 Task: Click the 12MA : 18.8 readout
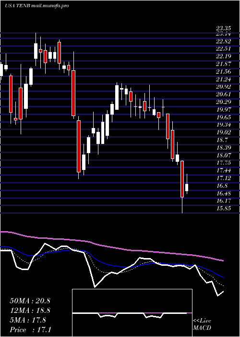coord(30,311)
